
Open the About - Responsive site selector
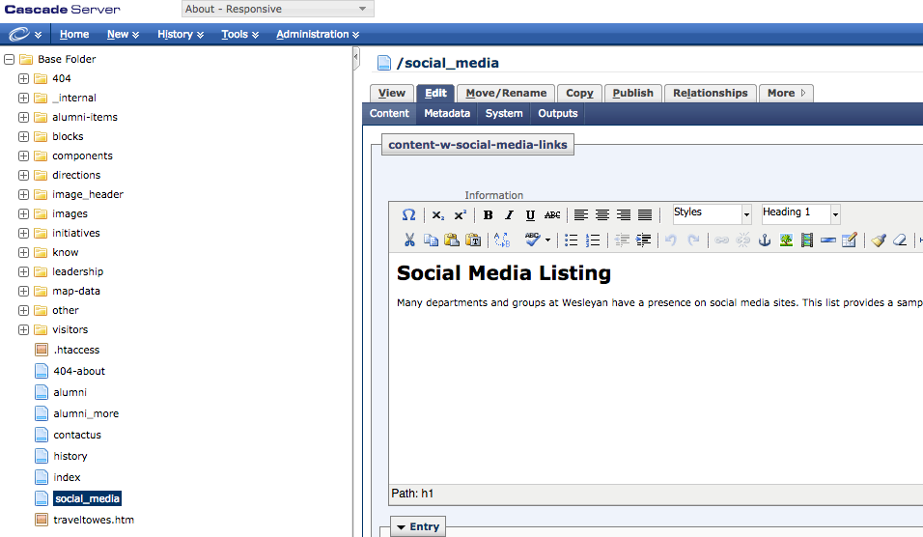tap(278, 9)
